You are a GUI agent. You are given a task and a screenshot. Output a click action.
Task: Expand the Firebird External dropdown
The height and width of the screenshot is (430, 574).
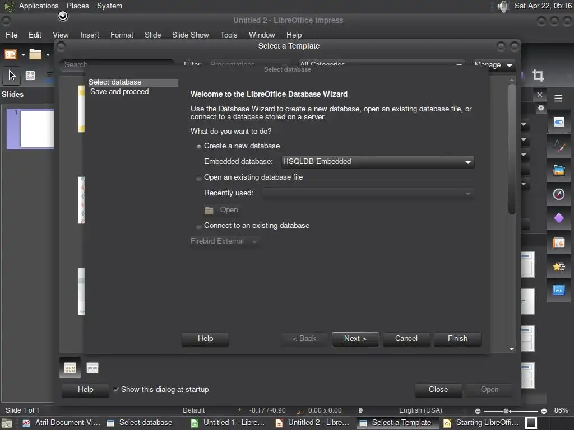coord(225,241)
